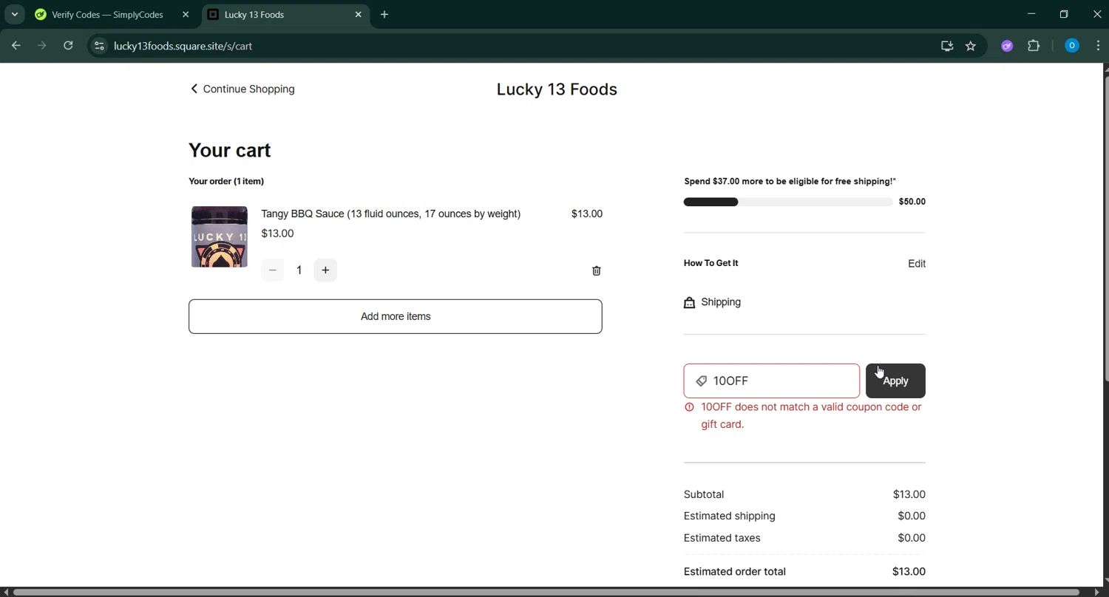The width and height of the screenshot is (1109, 597).
Task: Click the vertical page scrollbar
Action: (x=1106, y=228)
